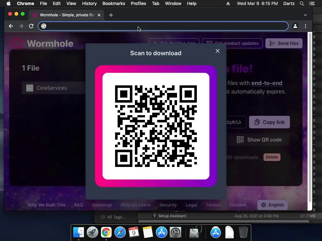Open the Chrome profile icon
This screenshot has height=241, width=322.
295,26
